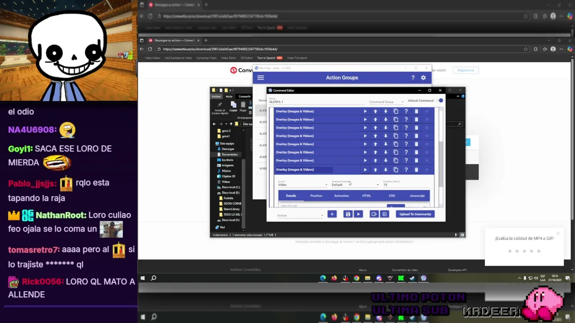The width and height of the screenshot is (575, 323).
Task: Refresh the Convertio browser page
Action: tap(150, 49)
